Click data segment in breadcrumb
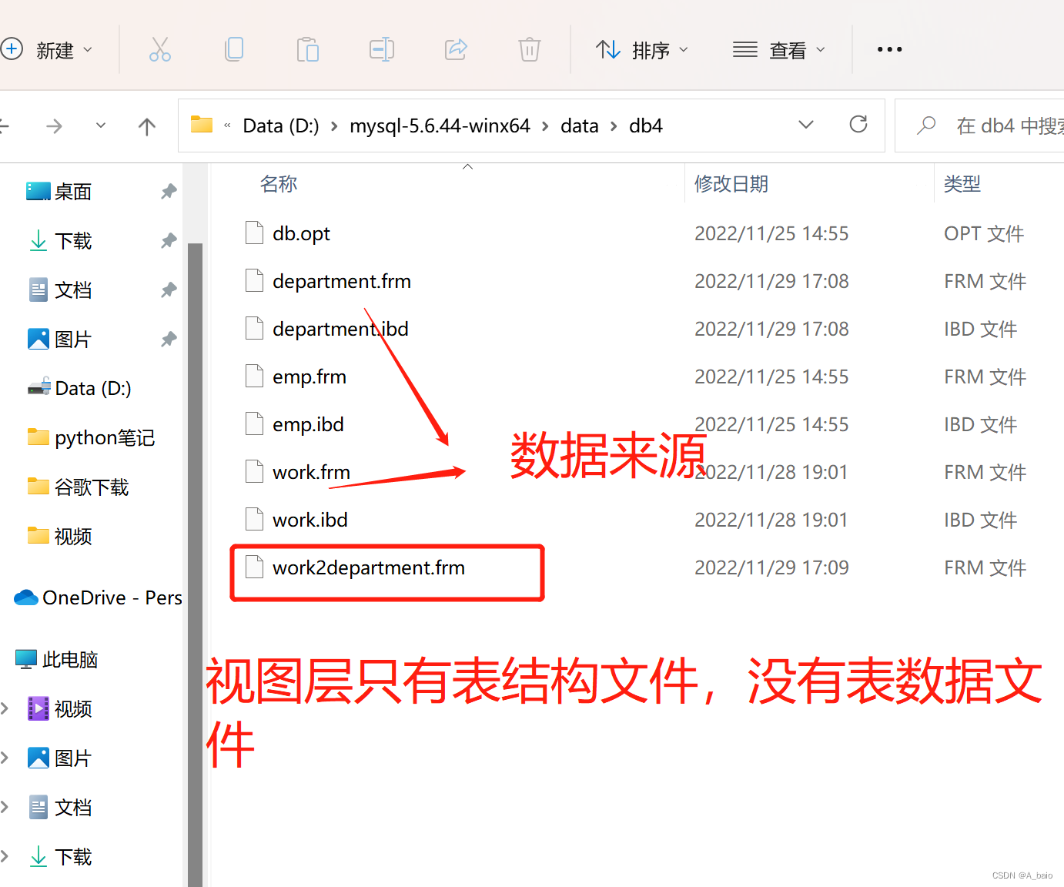 click(579, 126)
